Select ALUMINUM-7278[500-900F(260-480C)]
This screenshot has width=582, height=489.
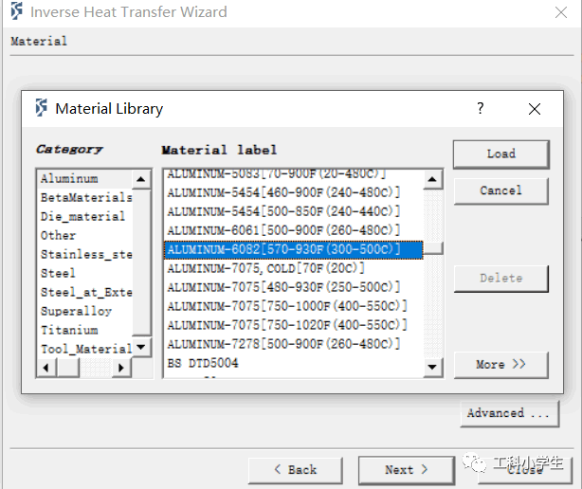click(293, 344)
